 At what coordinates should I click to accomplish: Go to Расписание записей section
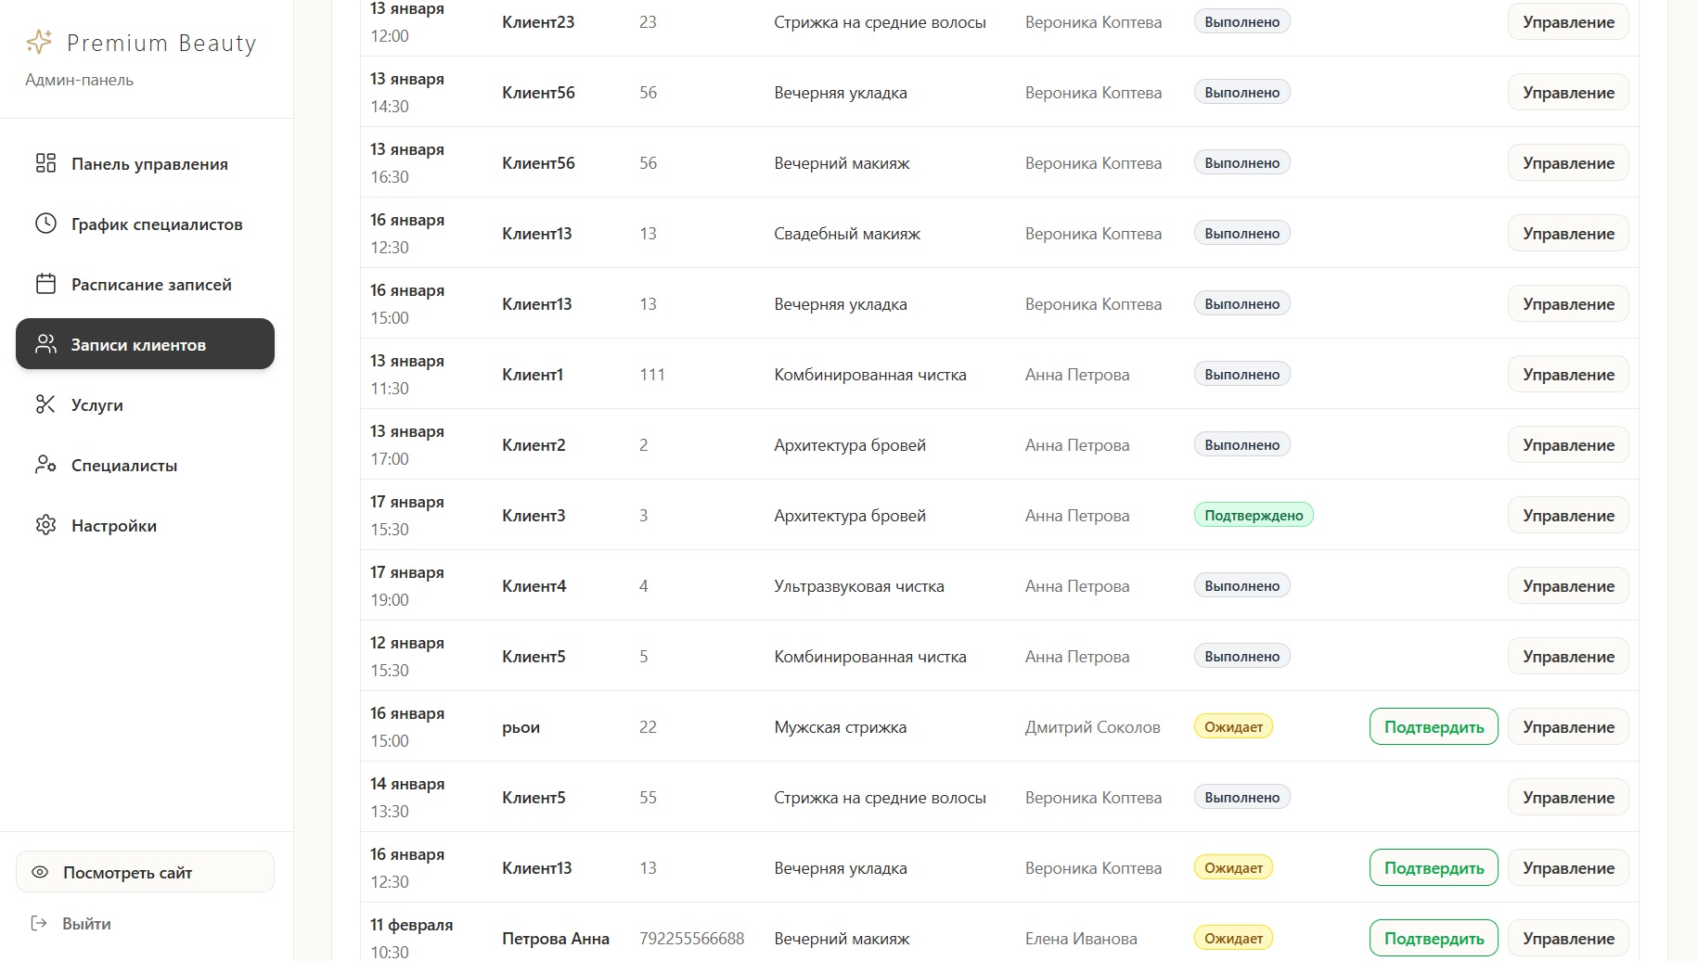(x=151, y=285)
